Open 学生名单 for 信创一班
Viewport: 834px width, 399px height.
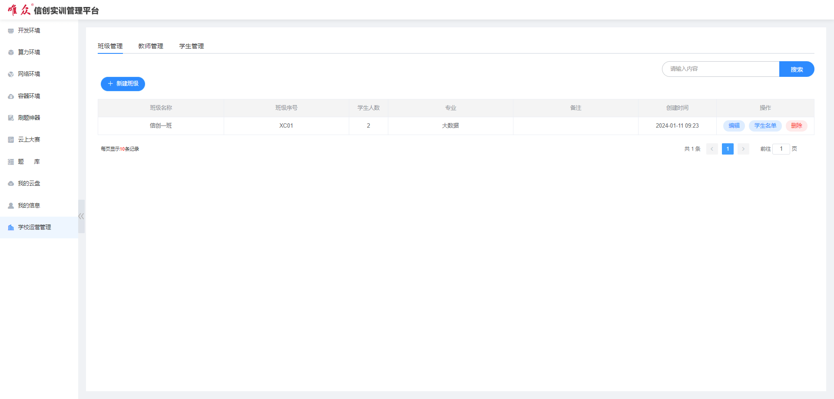tap(765, 126)
